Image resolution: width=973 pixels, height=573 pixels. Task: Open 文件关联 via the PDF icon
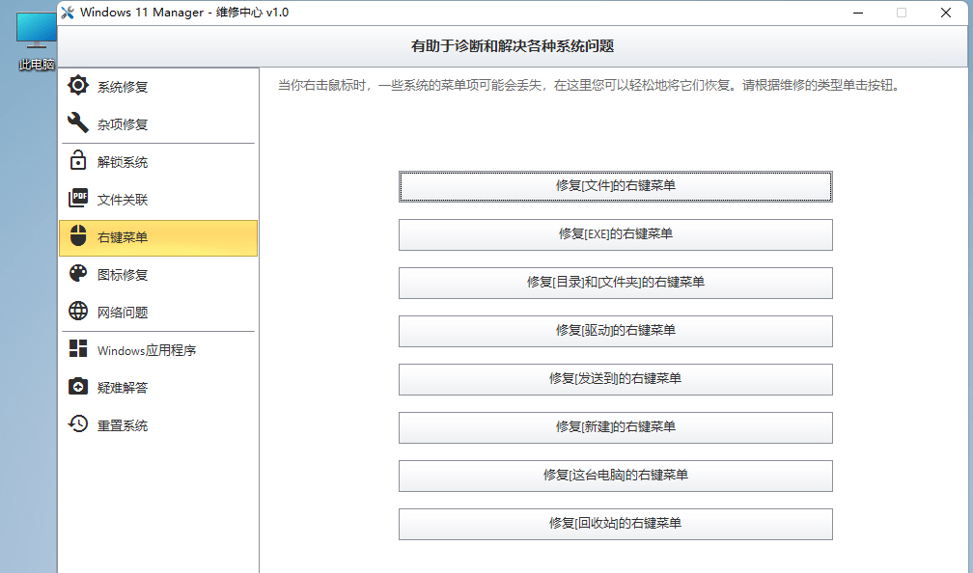[x=78, y=199]
